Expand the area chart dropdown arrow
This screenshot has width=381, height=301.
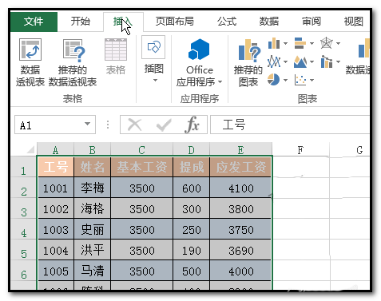[x=312, y=61]
